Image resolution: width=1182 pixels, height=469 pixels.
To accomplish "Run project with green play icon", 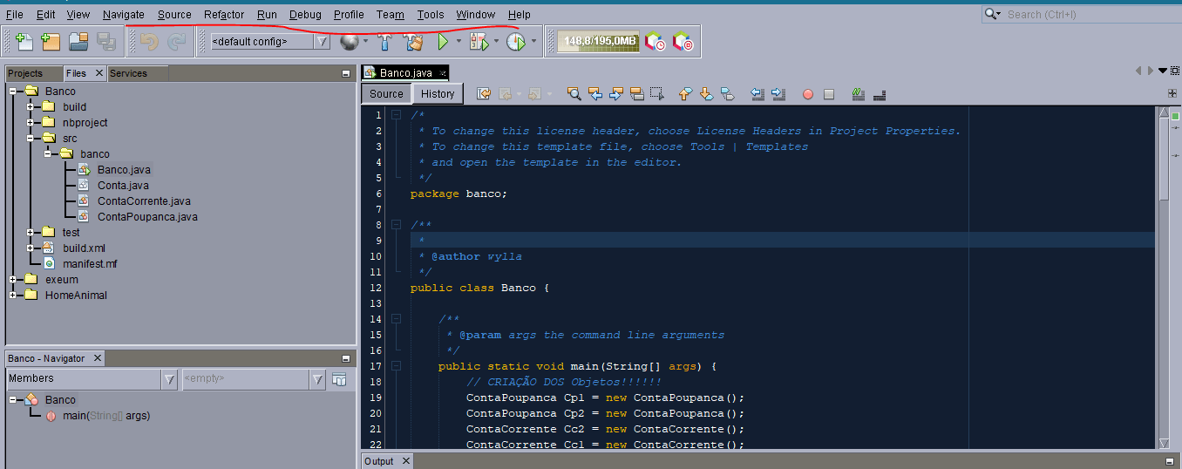I will coord(443,41).
